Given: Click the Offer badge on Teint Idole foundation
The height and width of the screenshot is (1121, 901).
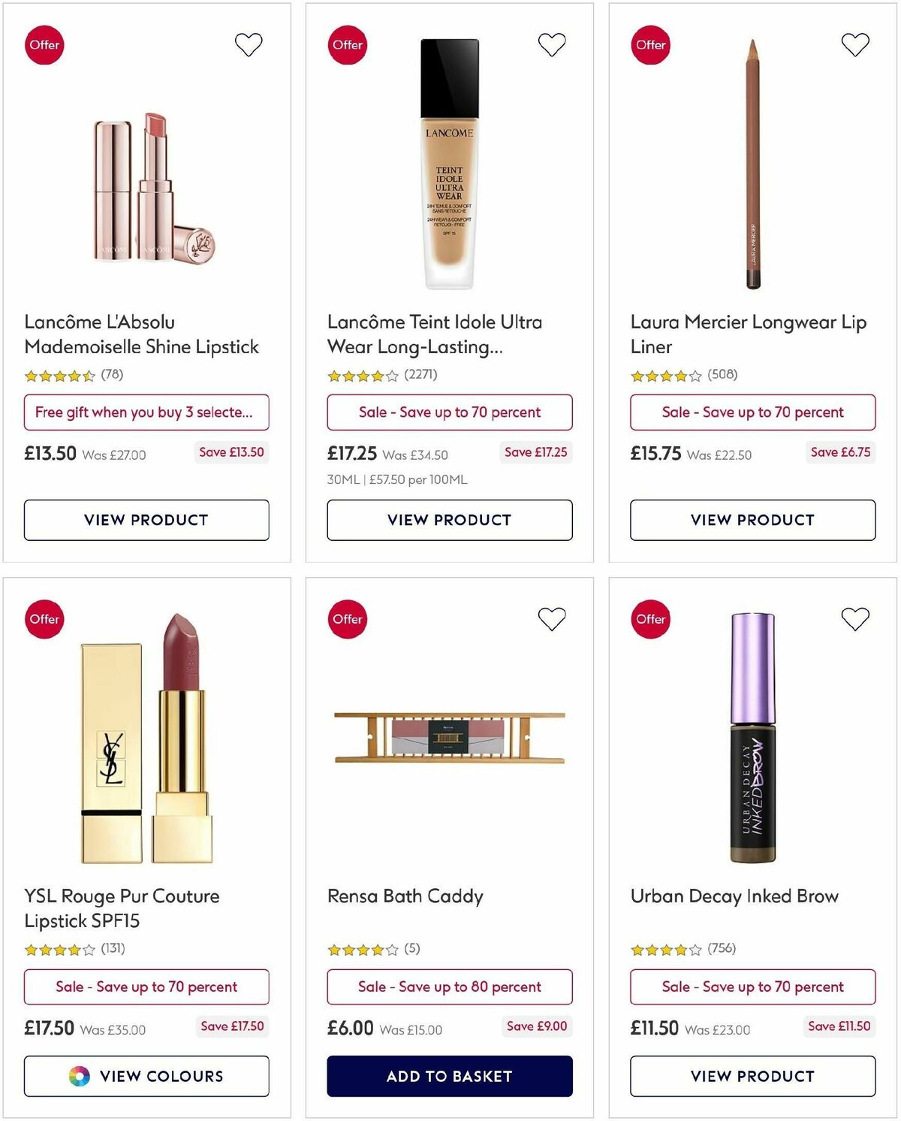Looking at the screenshot, I should (x=347, y=44).
